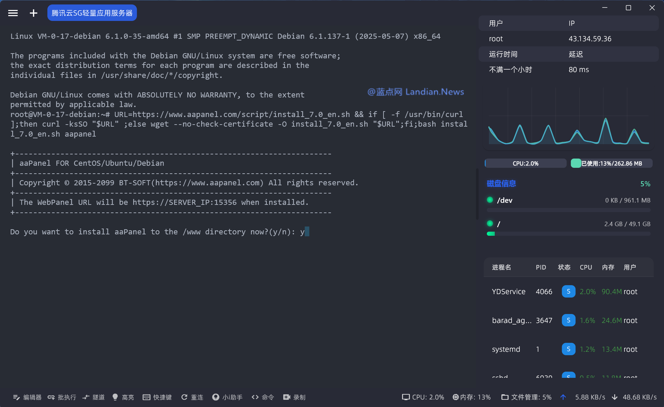Click the 磁盘信息 disk info link

(x=501, y=184)
